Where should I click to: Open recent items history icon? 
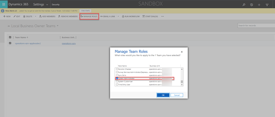(x=252, y=5)
